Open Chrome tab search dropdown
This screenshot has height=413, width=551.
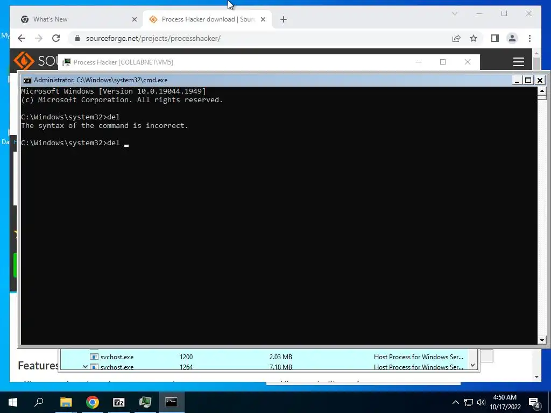[x=454, y=13]
